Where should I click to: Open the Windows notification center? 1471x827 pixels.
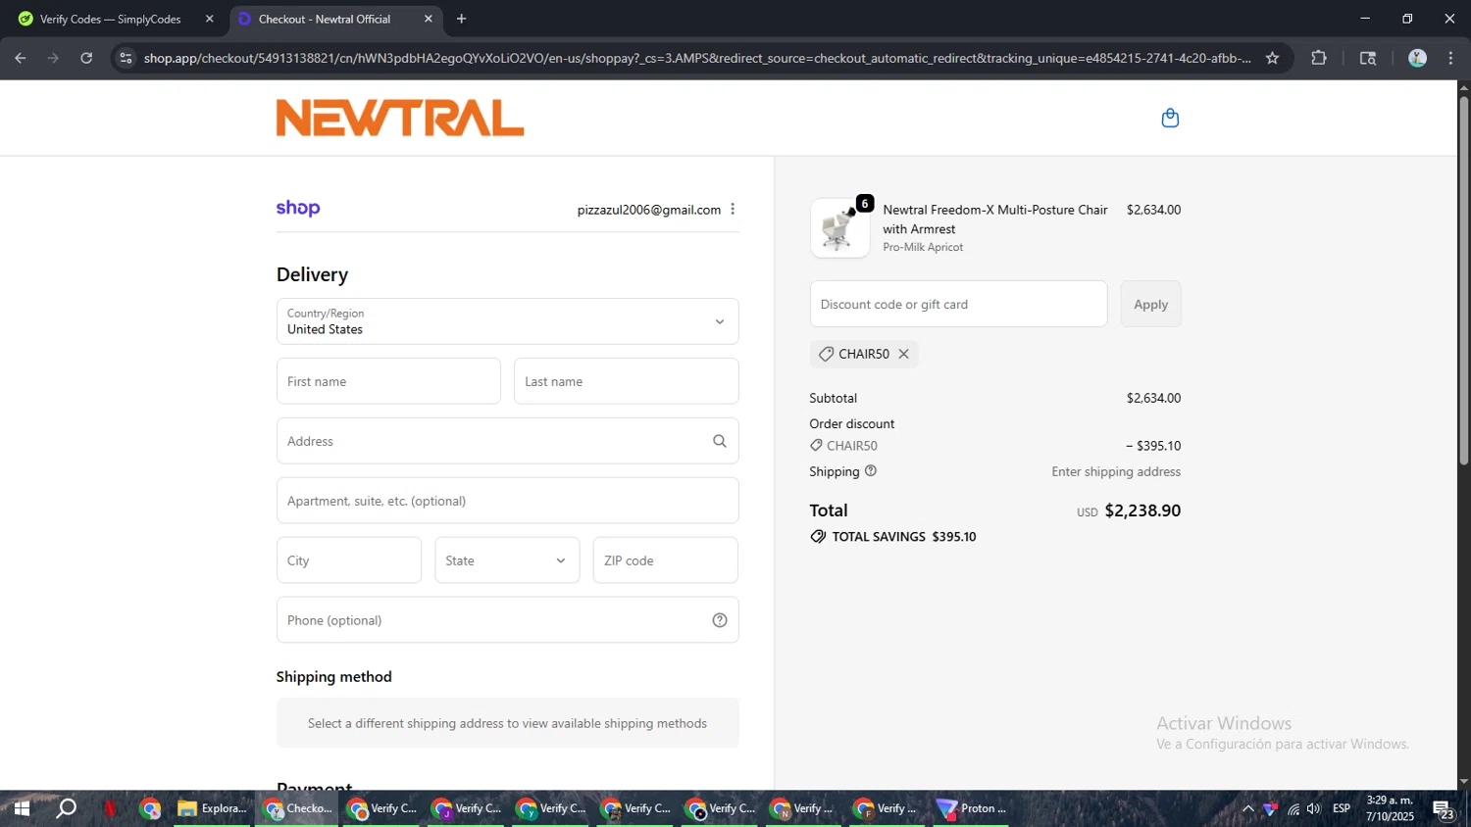pyautogui.click(x=1444, y=809)
